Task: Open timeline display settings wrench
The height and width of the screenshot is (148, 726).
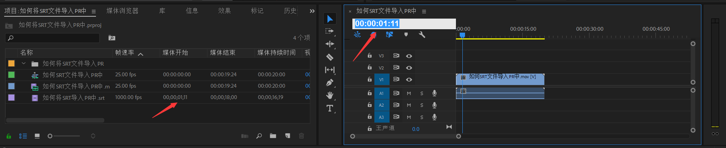Action: 422,35
